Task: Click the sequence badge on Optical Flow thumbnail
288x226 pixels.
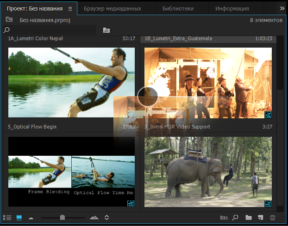Action: (x=131, y=203)
